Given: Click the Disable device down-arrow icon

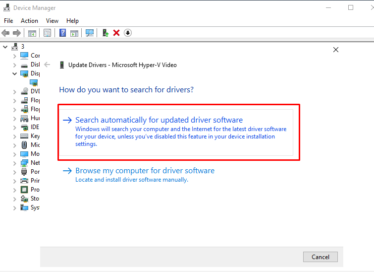Looking at the screenshot, I should 128,33.
